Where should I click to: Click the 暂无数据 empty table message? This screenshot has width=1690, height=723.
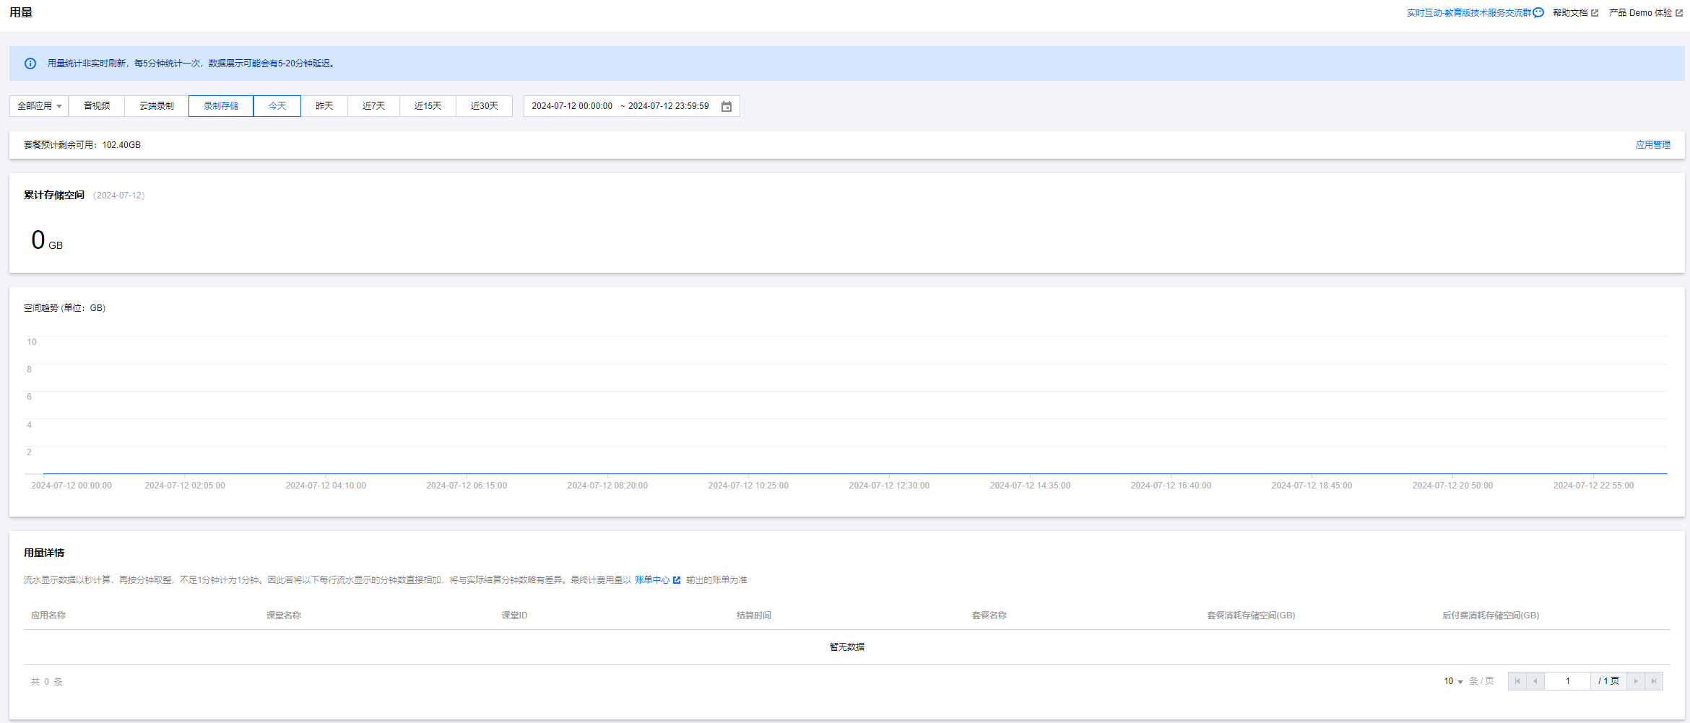tap(847, 647)
